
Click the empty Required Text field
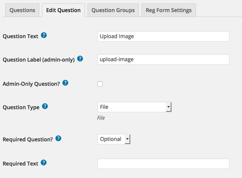tap(163, 164)
